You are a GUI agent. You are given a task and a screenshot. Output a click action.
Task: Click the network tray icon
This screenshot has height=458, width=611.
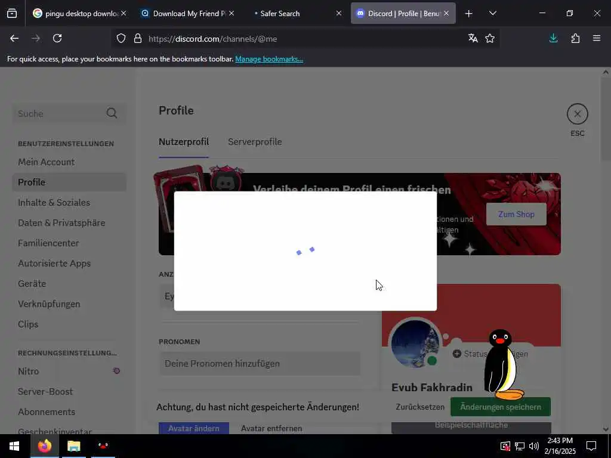520,446
